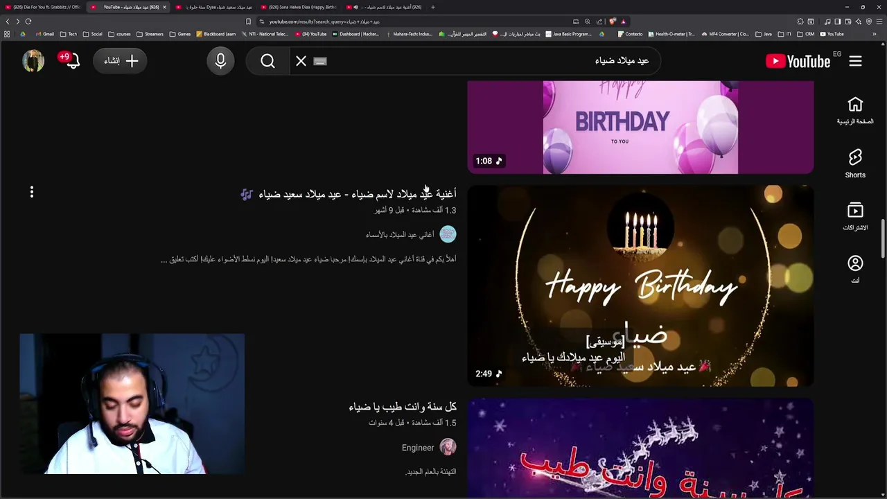The height and width of the screenshot is (499, 887).
Task: Switch to Sana Helwa Diaa Happy Birthday tab
Action: 300,7
